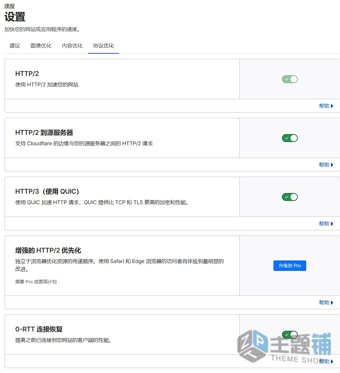The height and width of the screenshot is (373, 340).
Task: Click the Safari 和 Edge 浏览器 description text
Action: click(119, 265)
